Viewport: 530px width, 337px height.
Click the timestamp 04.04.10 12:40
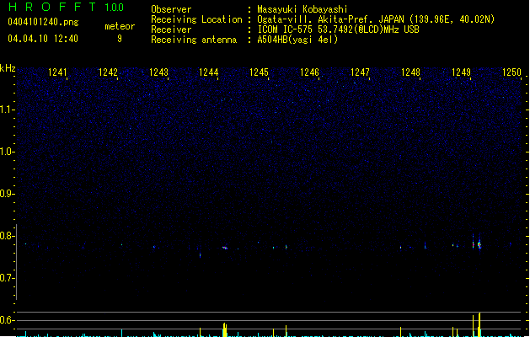coord(43,39)
